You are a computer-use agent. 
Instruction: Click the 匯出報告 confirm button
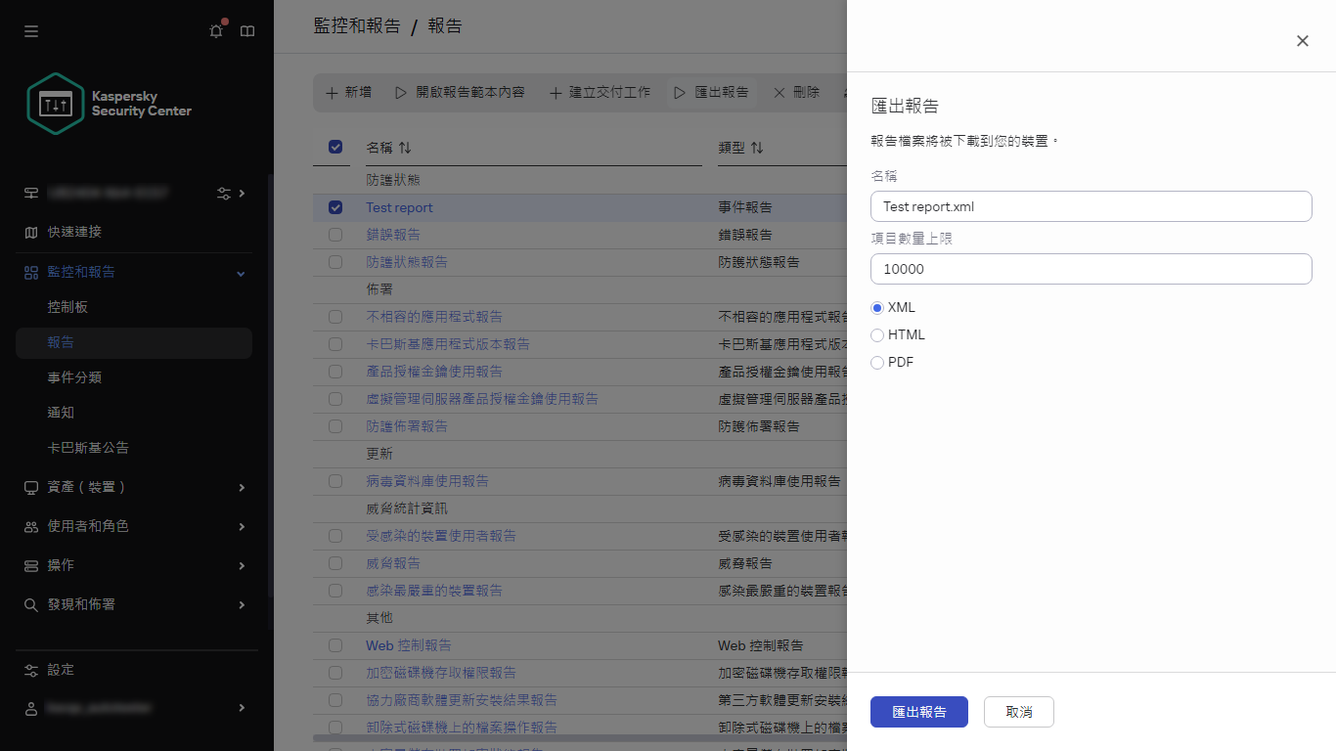tap(918, 712)
